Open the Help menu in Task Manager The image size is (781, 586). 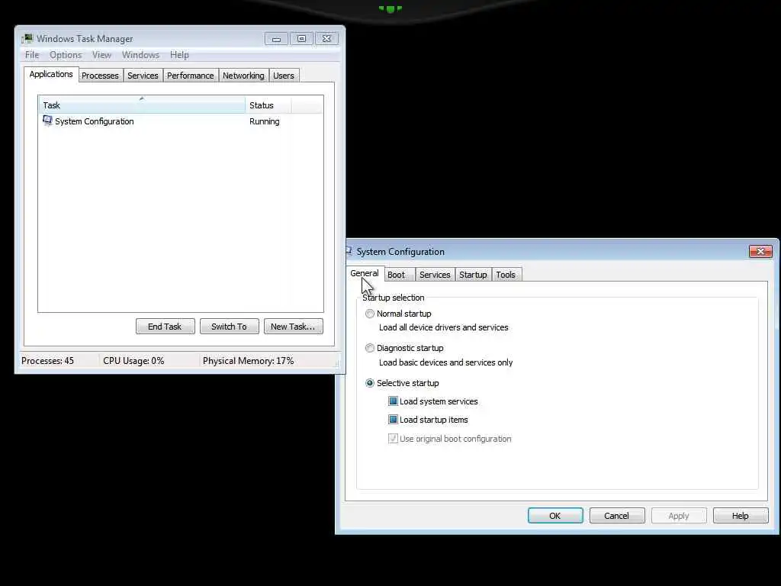tap(179, 55)
